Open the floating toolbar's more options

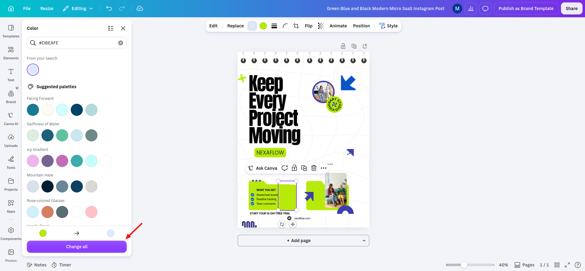tap(324, 168)
